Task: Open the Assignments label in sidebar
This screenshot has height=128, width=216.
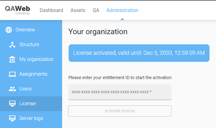Action: pyautogui.click(x=33, y=74)
